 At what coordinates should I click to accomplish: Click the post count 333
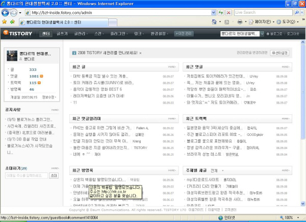tap(33, 70)
